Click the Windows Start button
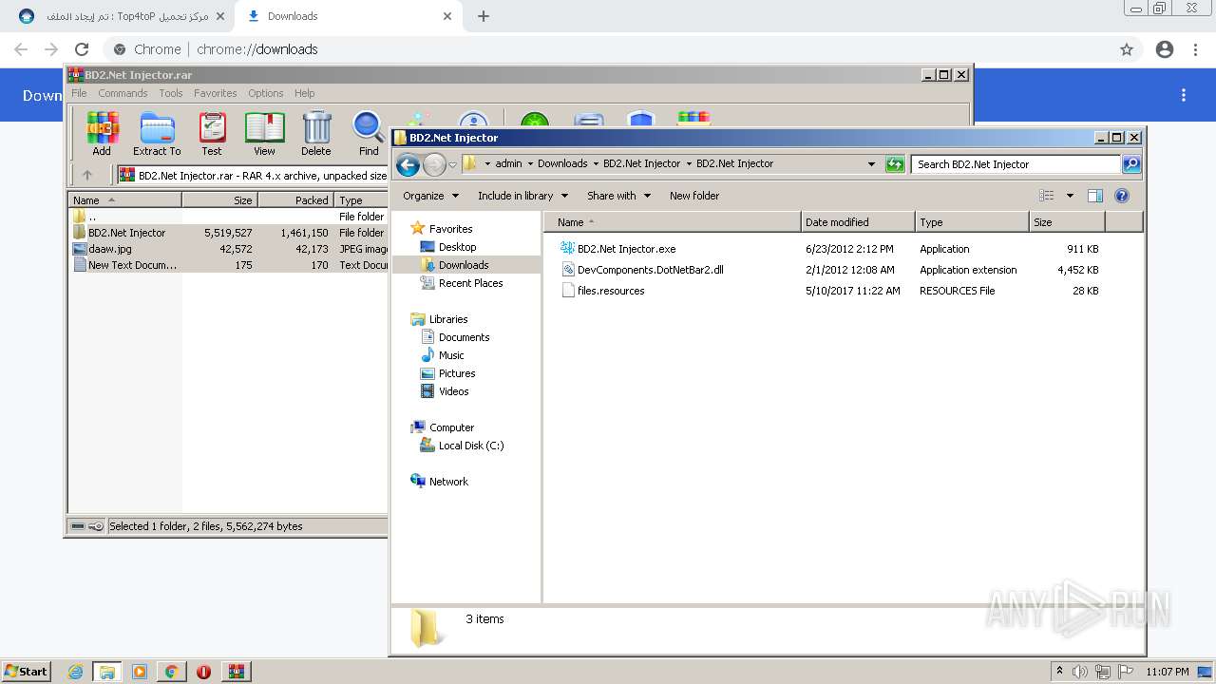The image size is (1216, 684). (27, 672)
